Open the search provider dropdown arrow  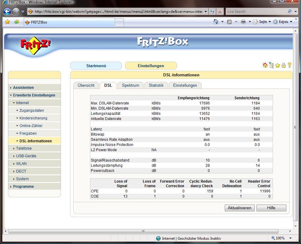pos(296,12)
